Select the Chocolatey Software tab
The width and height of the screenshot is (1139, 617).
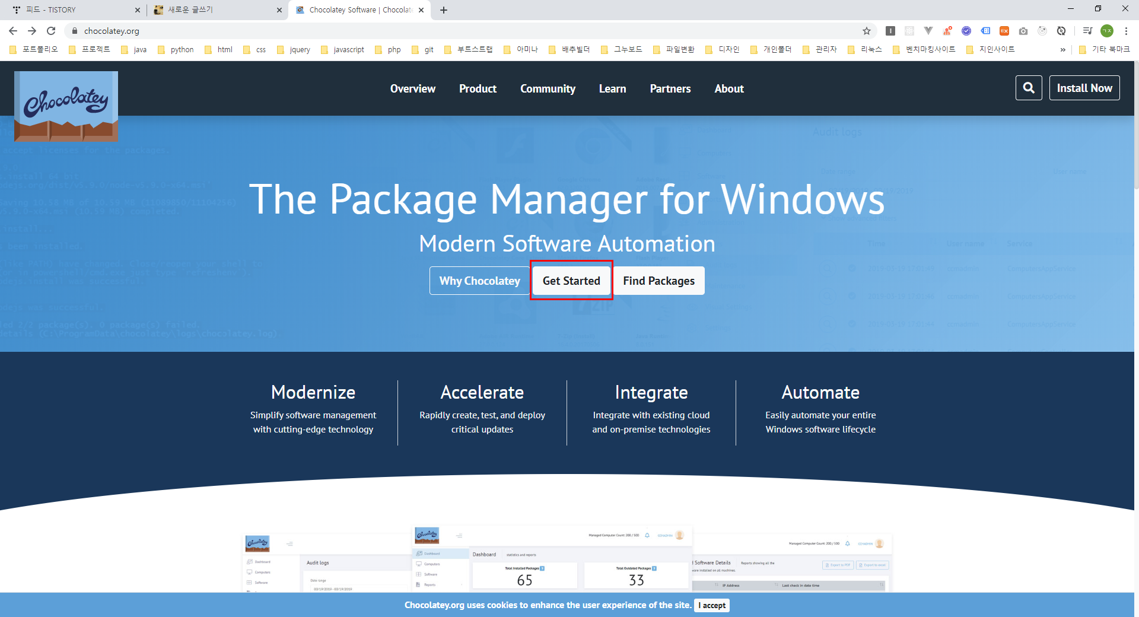[359, 10]
